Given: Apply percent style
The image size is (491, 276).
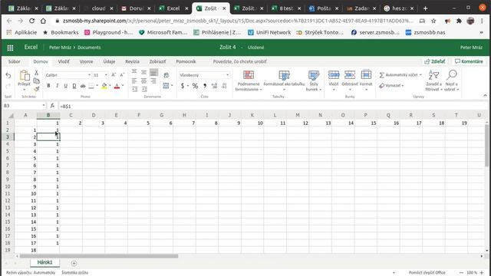Looking at the screenshot, I should coord(195,86).
